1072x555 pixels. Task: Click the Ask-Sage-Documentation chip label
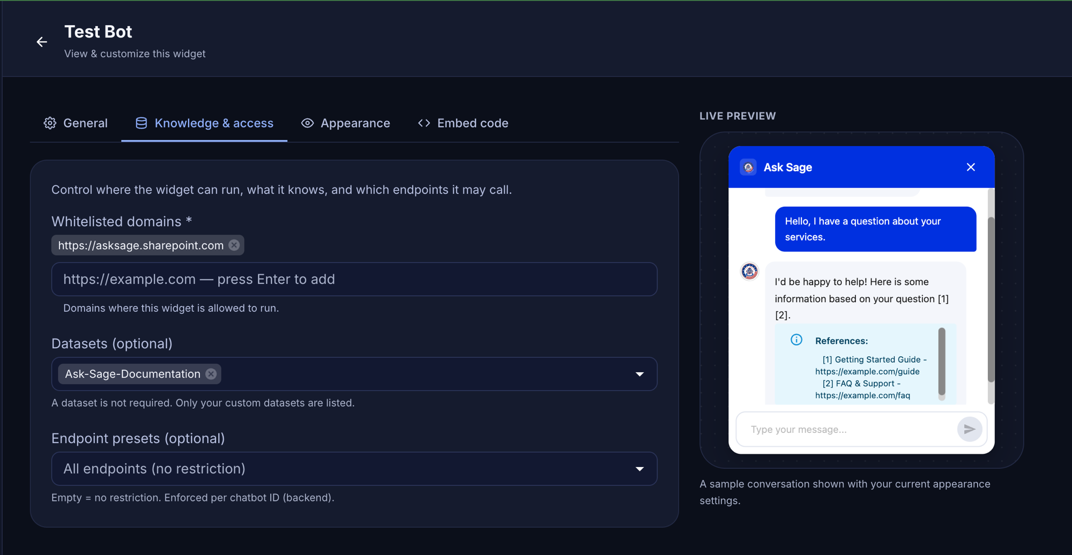(132, 374)
